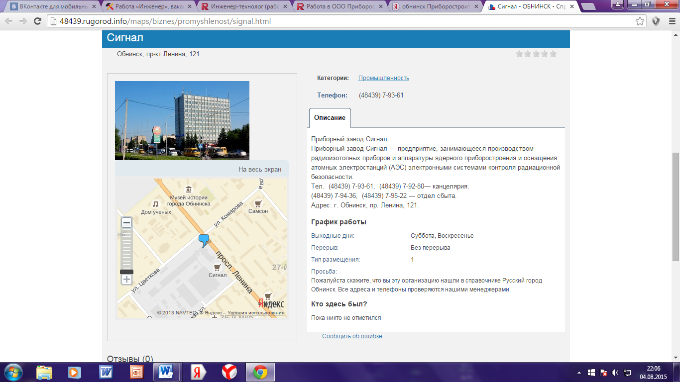Zoom in the map with the plus button
680x382 pixels.
tap(126, 280)
